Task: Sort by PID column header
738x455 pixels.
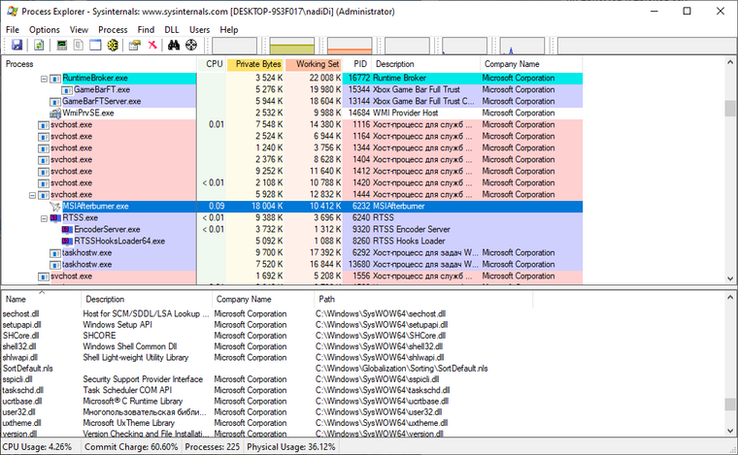Action: 356,64
